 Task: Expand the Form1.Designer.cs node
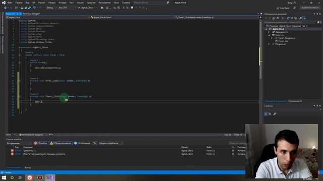[272, 38]
